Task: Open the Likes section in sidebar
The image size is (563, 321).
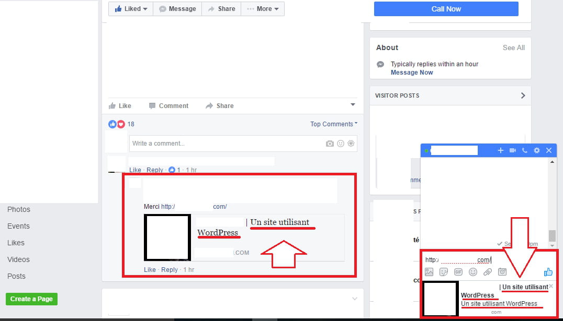Action: point(16,243)
